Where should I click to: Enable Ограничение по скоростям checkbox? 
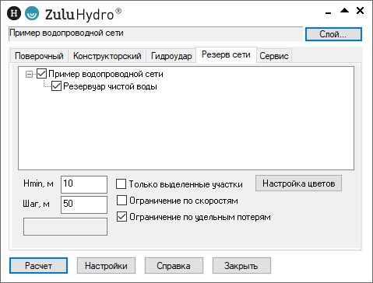(x=121, y=201)
